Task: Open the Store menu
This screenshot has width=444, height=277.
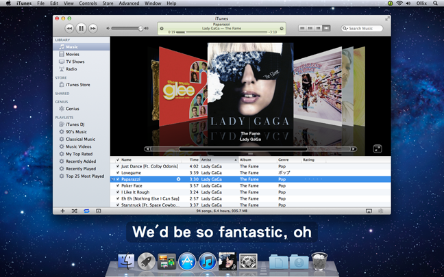Action: point(108,3)
